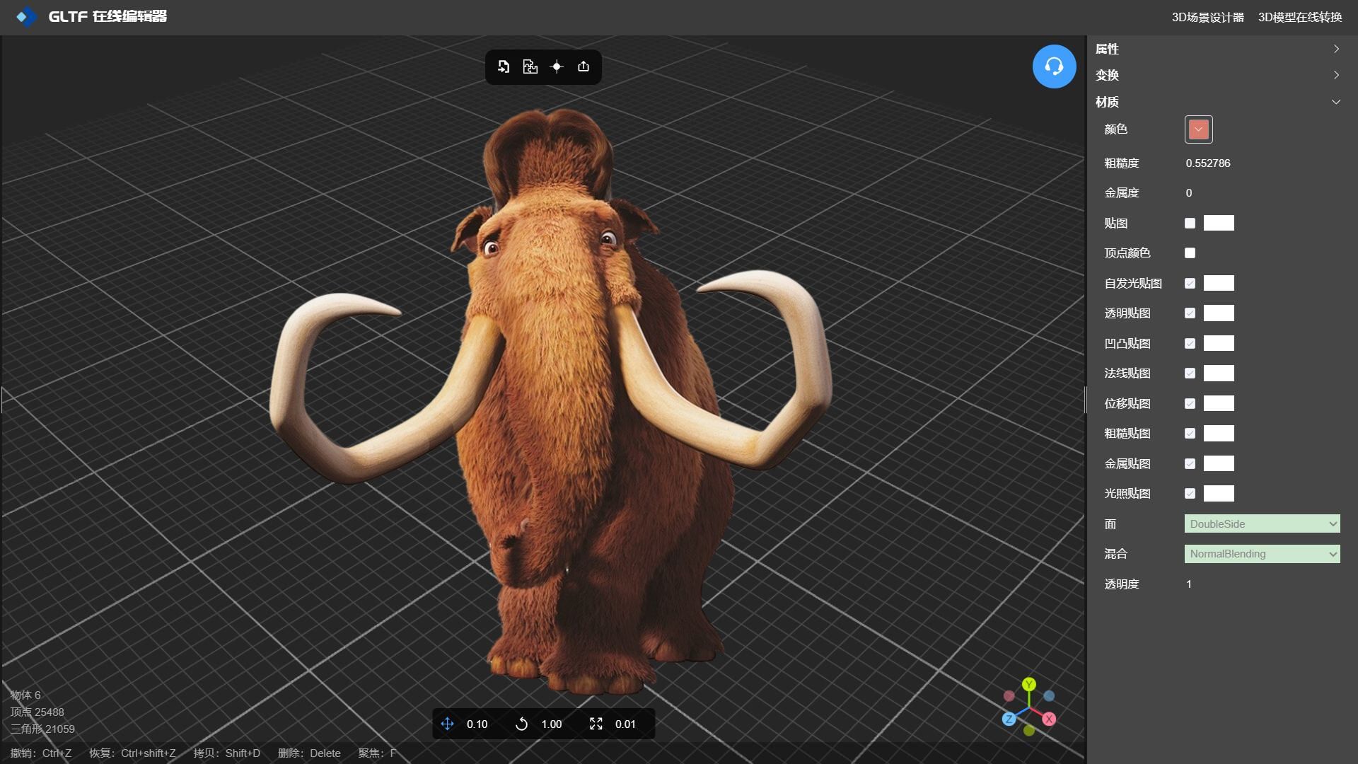The height and width of the screenshot is (764, 1358).
Task: Uncheck the 法线贴图 normal map checkbox
Action: [x=1190, y=373]
